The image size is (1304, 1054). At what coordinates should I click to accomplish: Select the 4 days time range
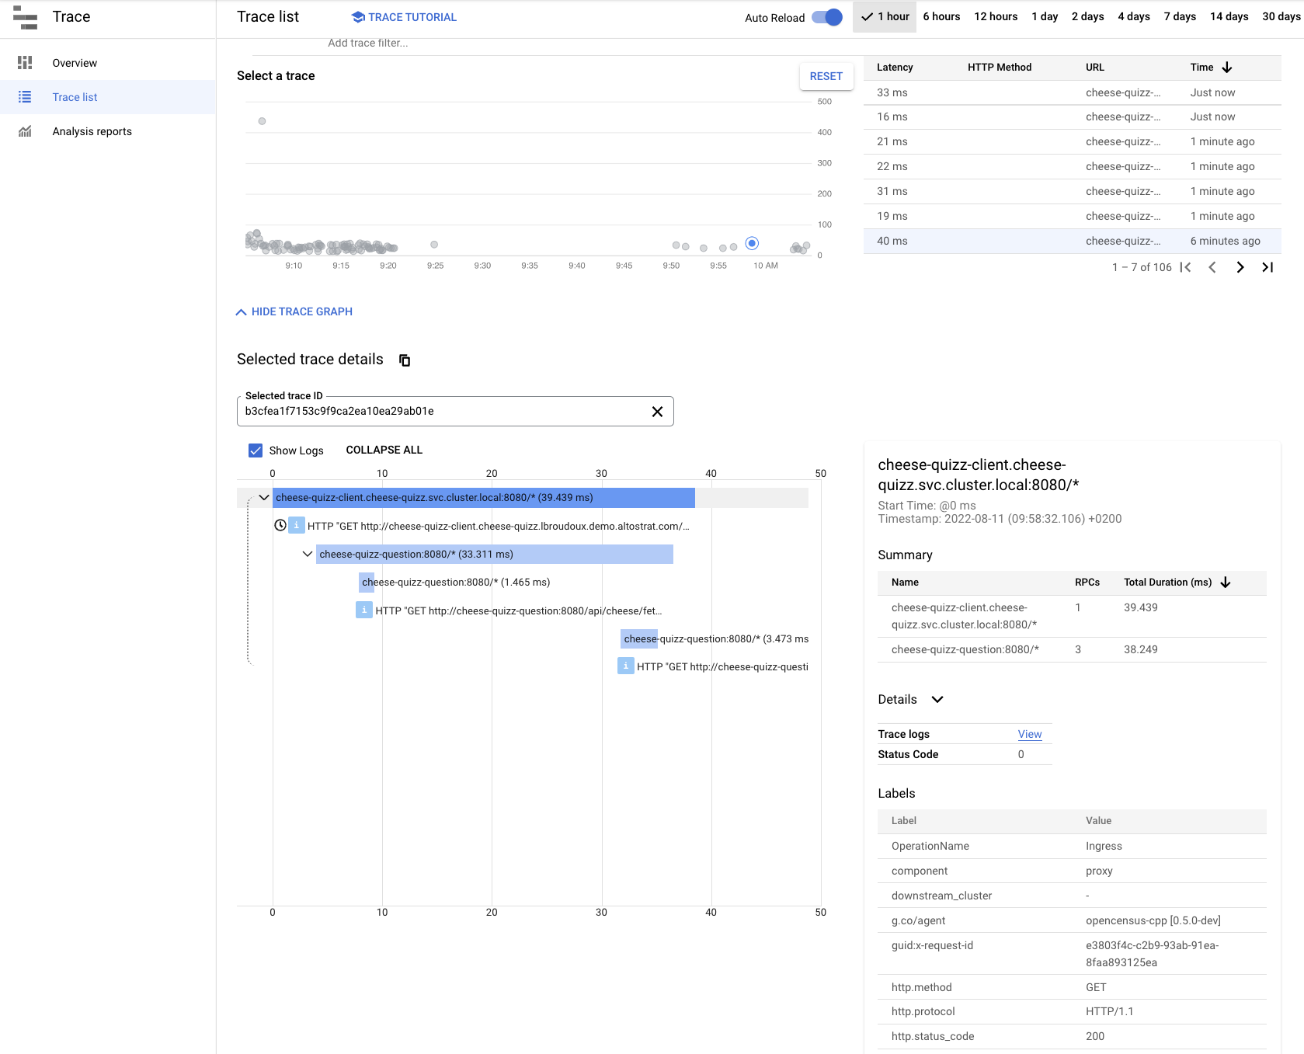[1134, 16]
